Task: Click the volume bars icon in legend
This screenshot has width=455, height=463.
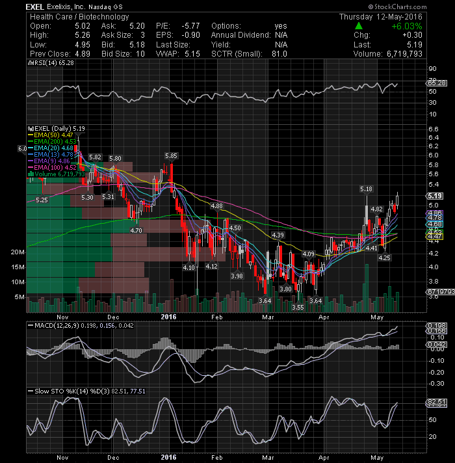Action: click(31, 174)
